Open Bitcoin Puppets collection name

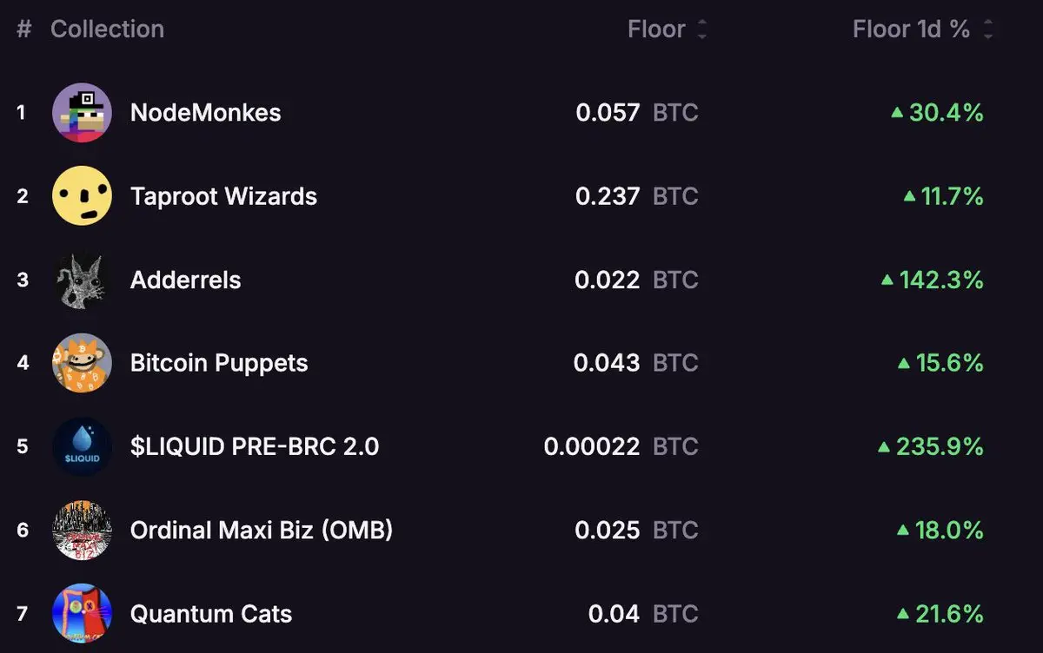coord(219,363)
